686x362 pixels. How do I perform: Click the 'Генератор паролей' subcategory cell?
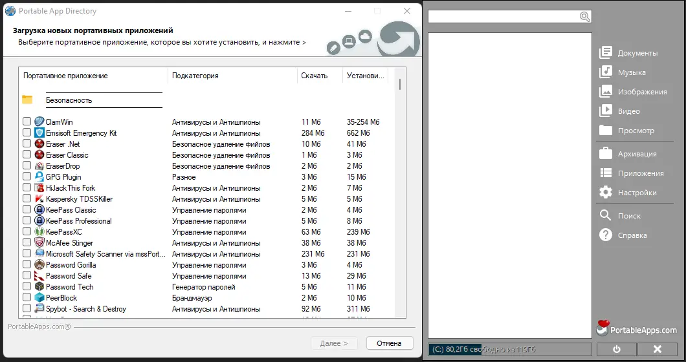(203, 287)
